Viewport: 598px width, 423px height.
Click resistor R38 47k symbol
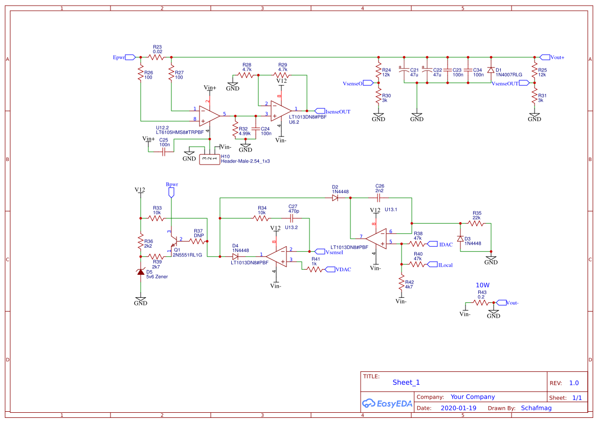click(417, 244)
